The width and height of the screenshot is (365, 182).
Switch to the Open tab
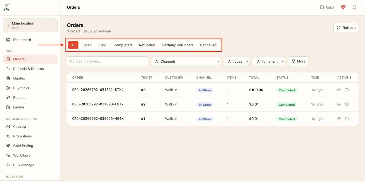[x=87, y=45]
